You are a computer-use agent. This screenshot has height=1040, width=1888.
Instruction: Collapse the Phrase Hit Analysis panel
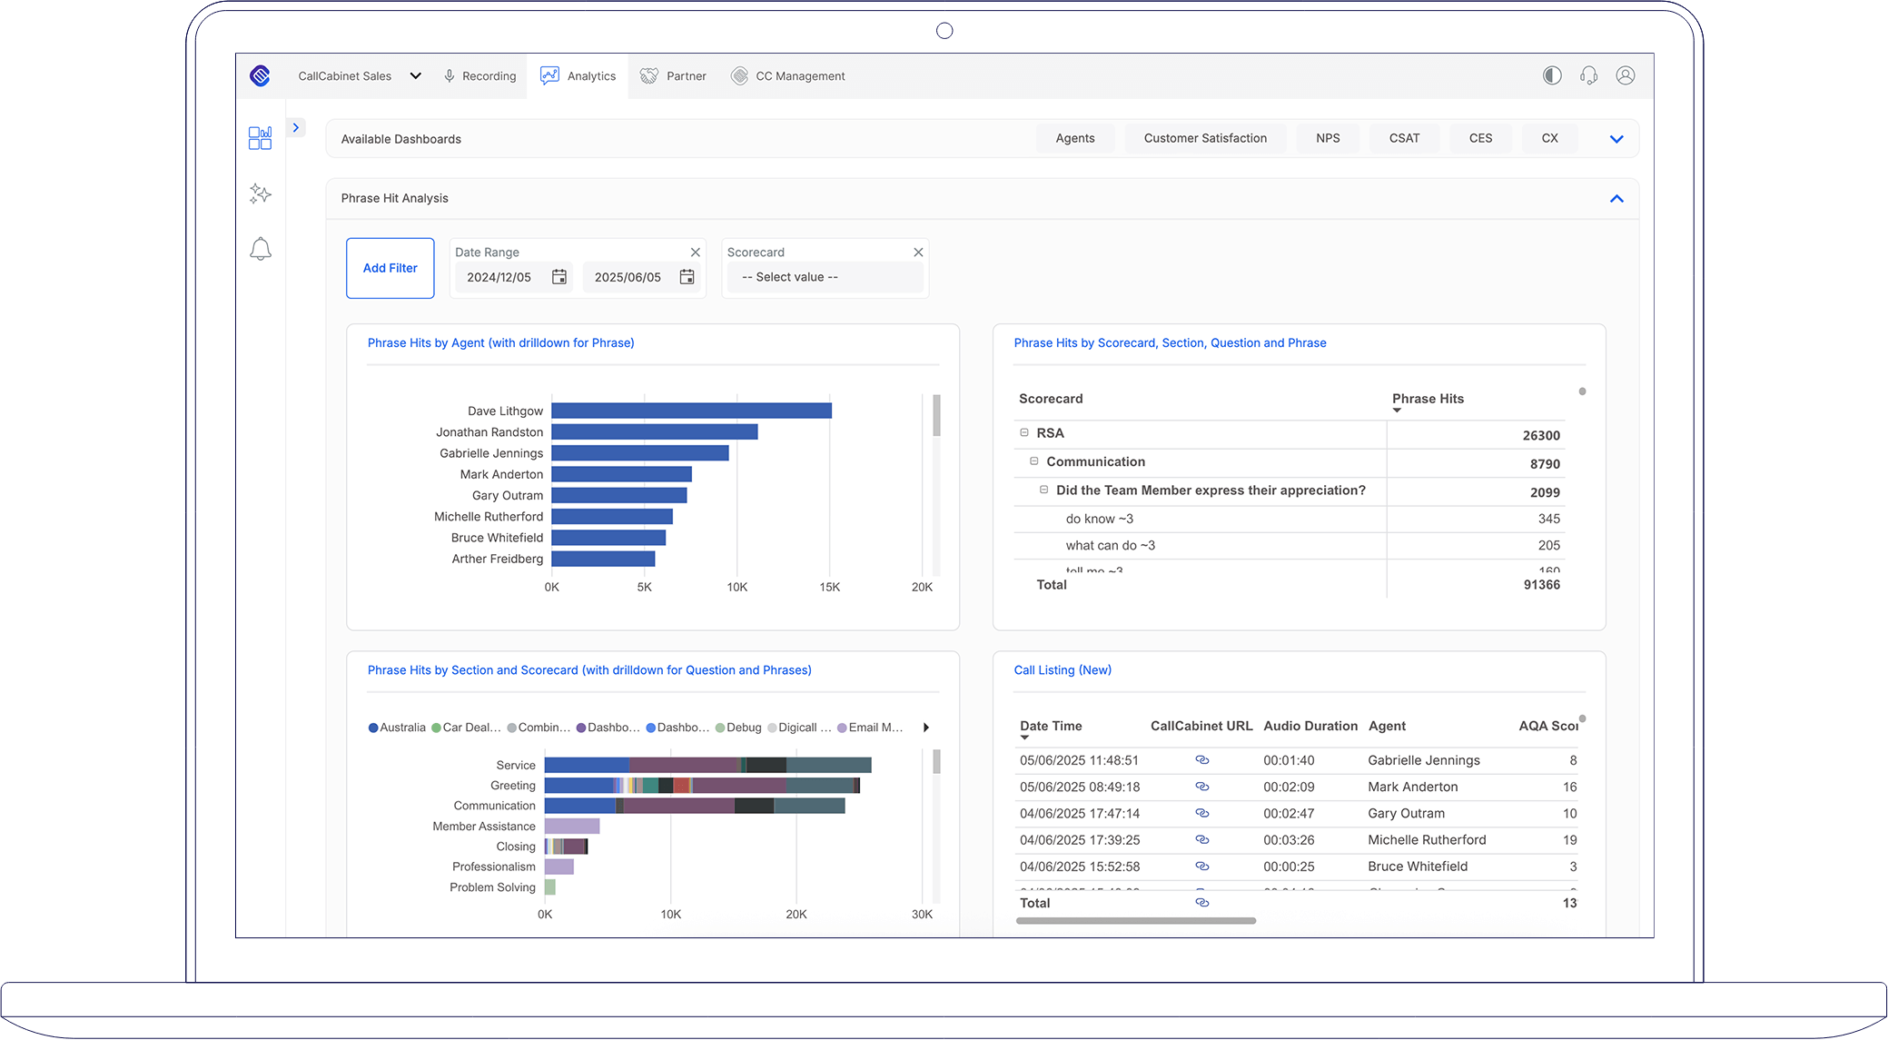1616,198
